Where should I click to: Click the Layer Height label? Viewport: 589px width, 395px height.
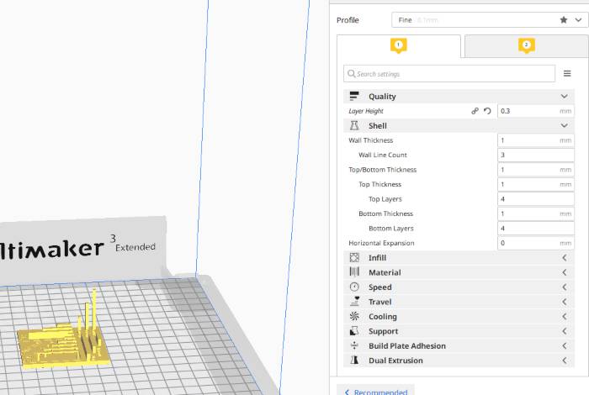click(366, 111)
